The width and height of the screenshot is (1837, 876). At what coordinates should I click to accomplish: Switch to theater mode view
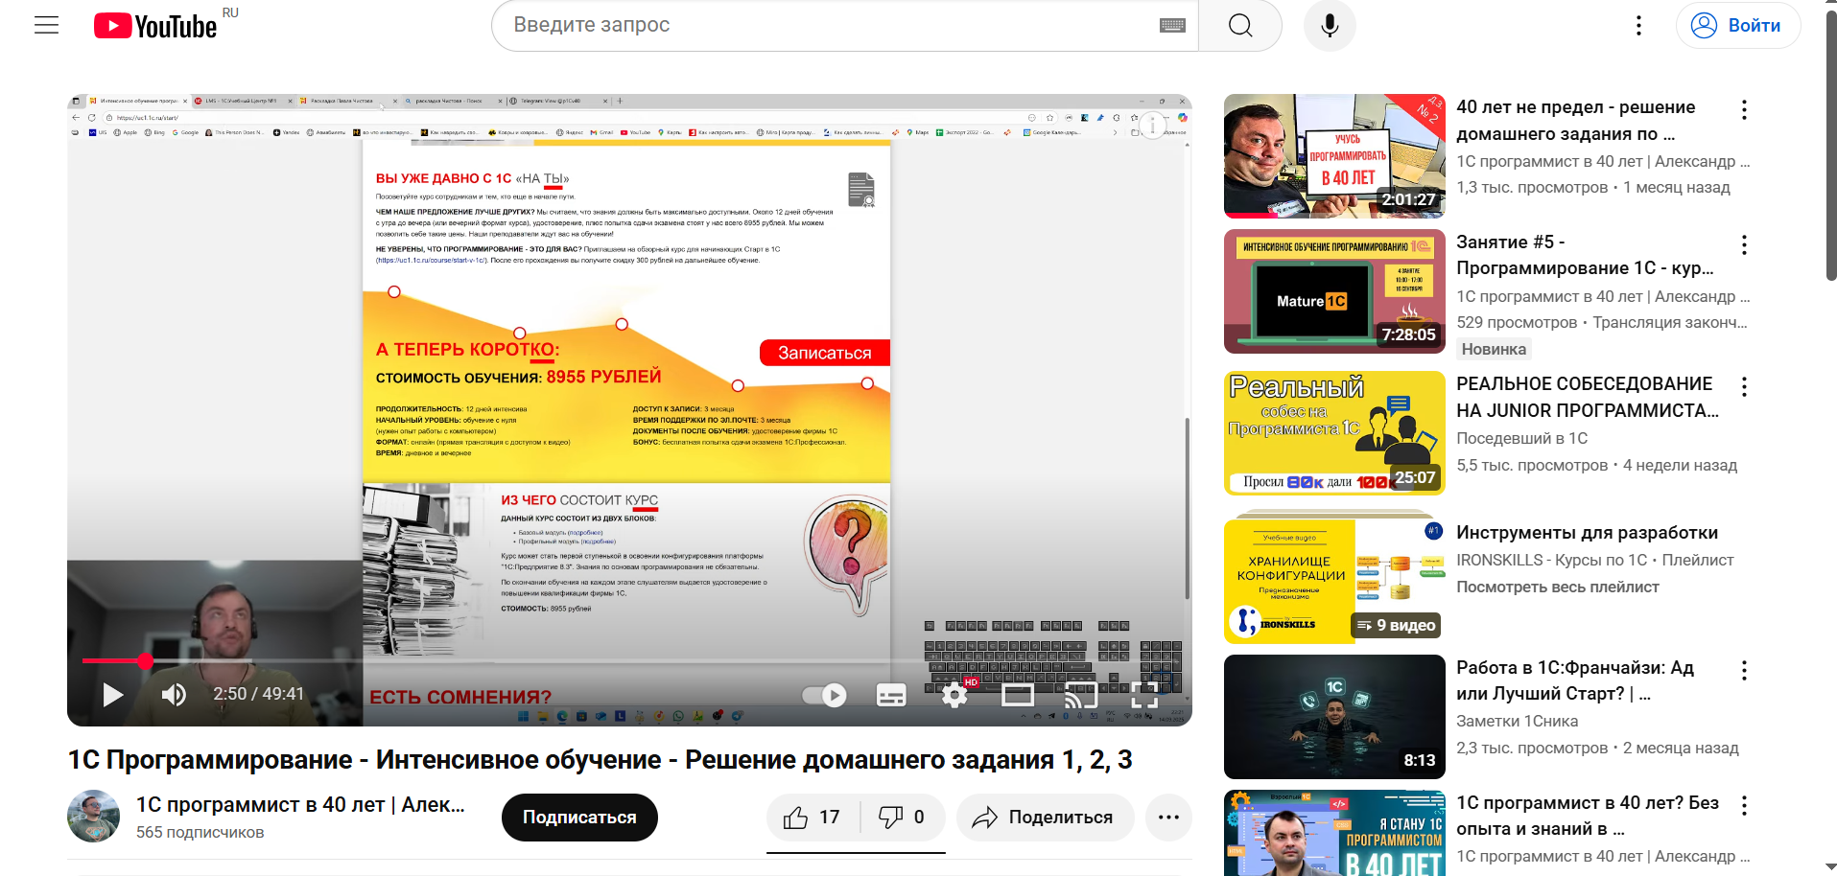(1017, 695)
